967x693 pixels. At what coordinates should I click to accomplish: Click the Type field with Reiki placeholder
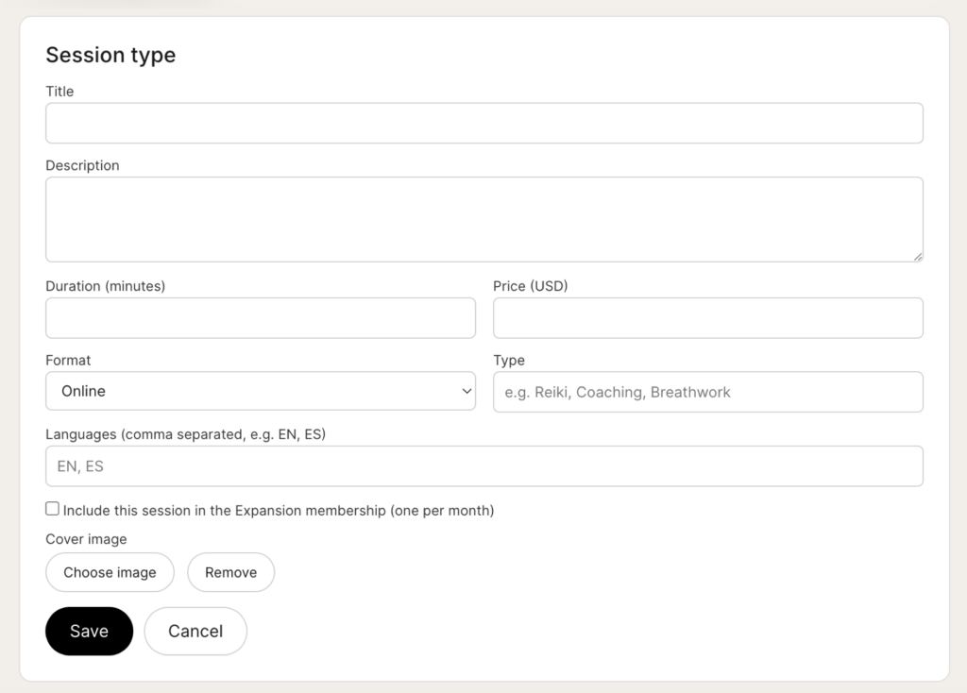708,392
